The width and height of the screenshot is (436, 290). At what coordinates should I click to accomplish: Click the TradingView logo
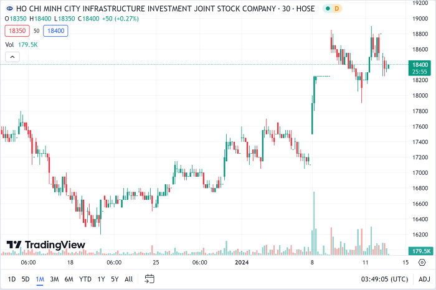[46, 245]
